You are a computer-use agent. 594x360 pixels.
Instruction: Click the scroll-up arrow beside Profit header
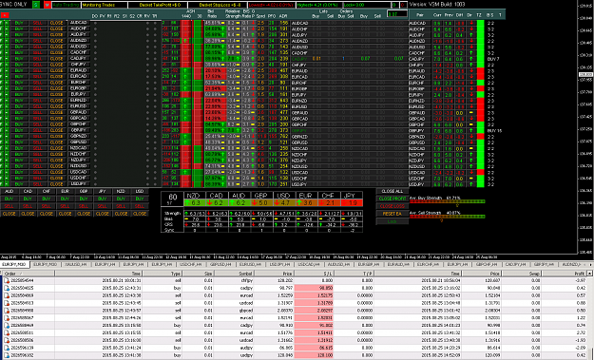(x=589, y=274)
